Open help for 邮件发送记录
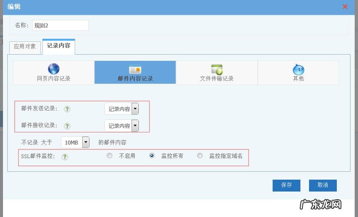The width and height of the screenshot is (358, 217). [x=67, y=109]
